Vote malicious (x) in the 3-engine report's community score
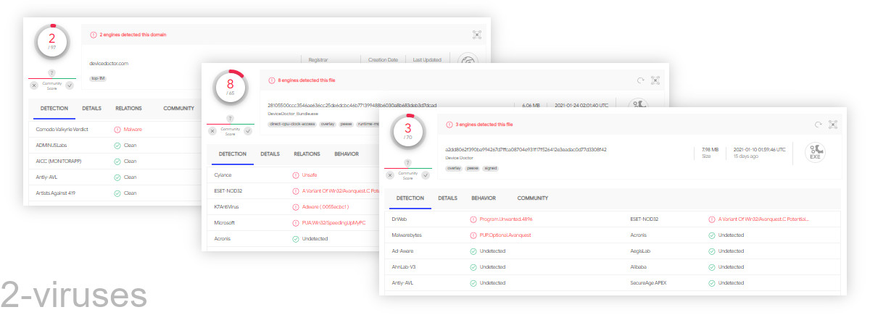Screen dimensions: 870x315 [391, 175]
